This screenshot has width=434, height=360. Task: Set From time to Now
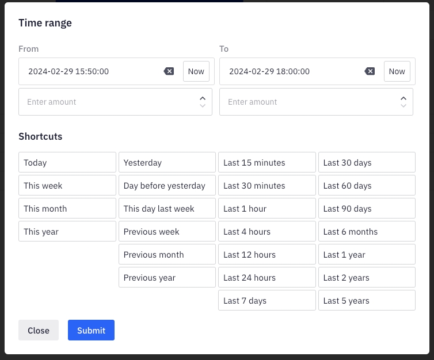(196, 71)
